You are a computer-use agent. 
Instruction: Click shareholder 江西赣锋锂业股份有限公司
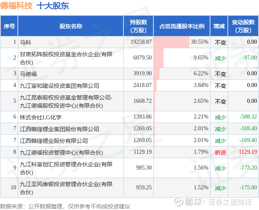54,141
